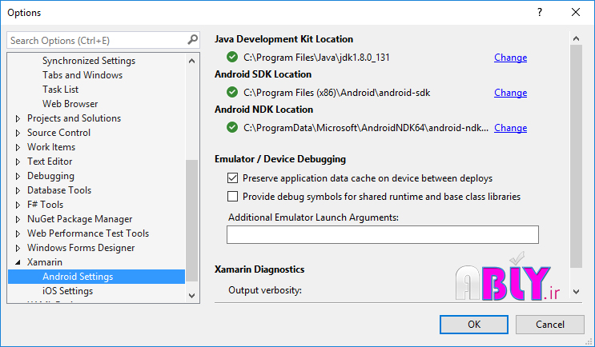
Task: Click the Cancel button
Action: 550,325
